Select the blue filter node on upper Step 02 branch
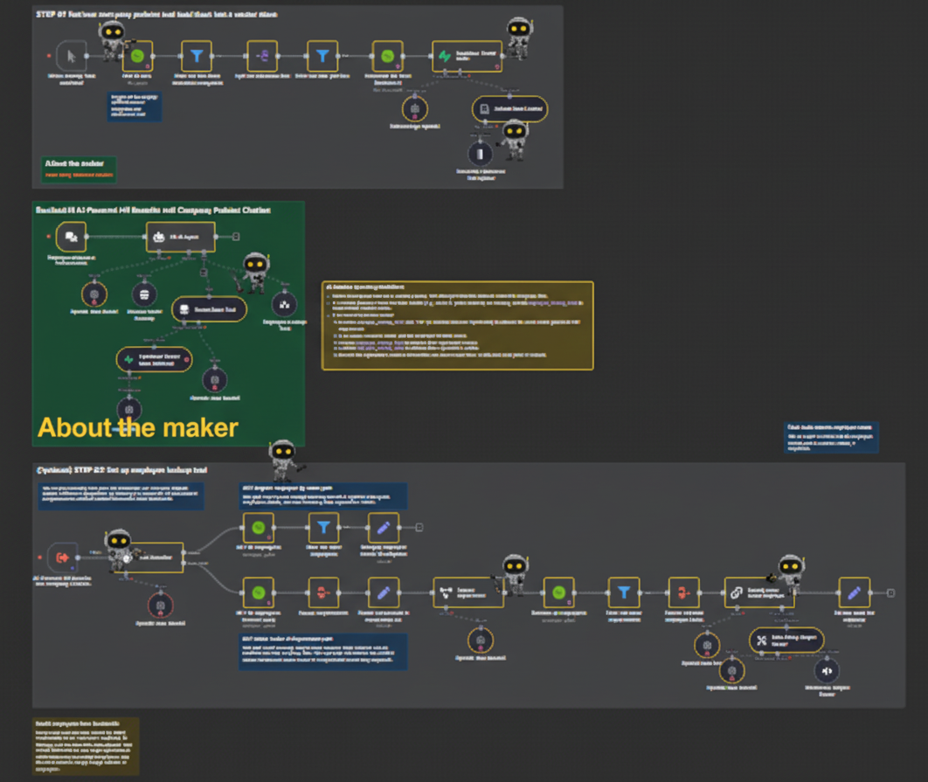Image resolution: width=928 pixels, height=782 pixels. coord(323,527)
